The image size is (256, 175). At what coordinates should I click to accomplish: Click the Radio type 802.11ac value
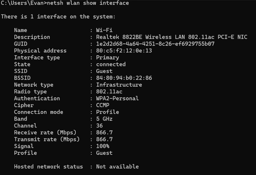(x=108, y=91)
